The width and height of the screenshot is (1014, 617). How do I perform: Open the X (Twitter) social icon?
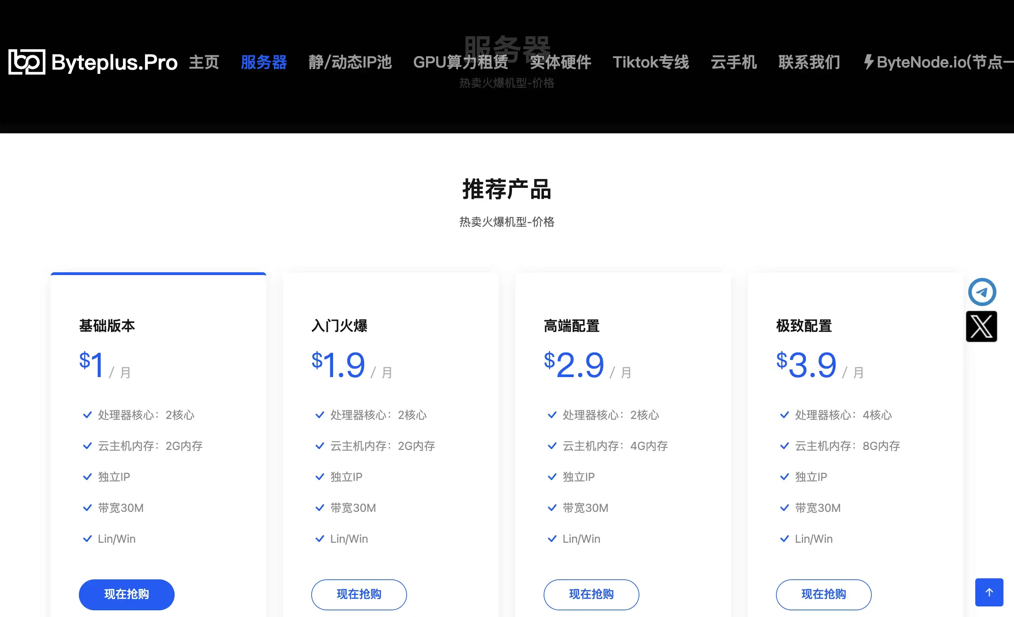click(x=982, y=326)
